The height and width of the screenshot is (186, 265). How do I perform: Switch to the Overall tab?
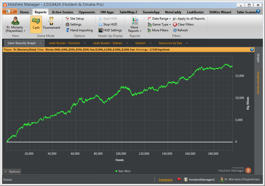pos(140,43)
